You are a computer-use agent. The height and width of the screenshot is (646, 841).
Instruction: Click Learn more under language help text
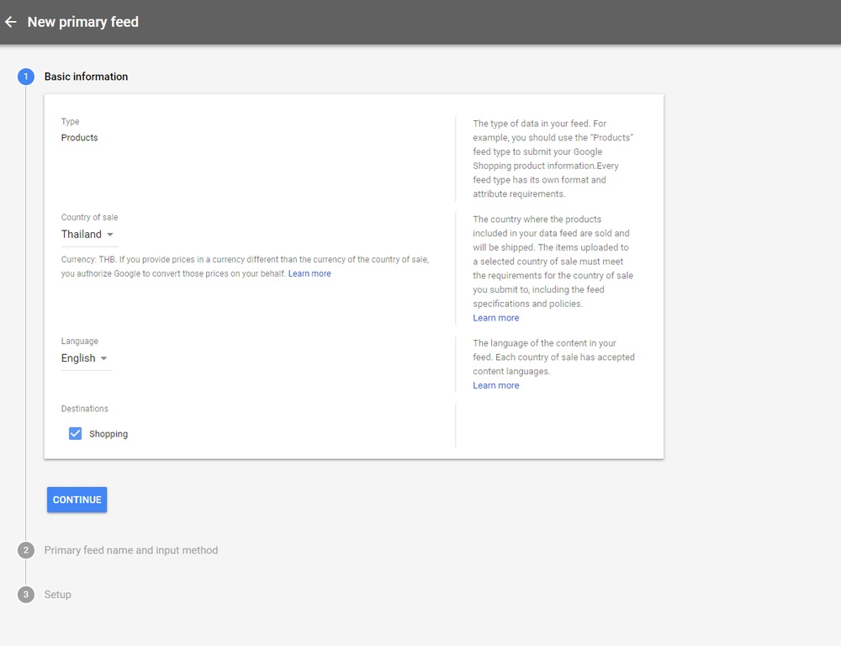pyautogui.click(x=495, y=385)
